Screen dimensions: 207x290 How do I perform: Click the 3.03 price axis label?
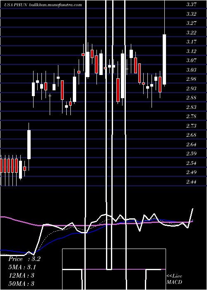click(x=191, y=70)
